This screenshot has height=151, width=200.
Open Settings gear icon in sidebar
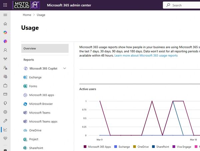pyautogui.click(x=5, y=112)
